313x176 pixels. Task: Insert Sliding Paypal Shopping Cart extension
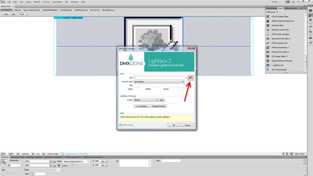point(283,21)
